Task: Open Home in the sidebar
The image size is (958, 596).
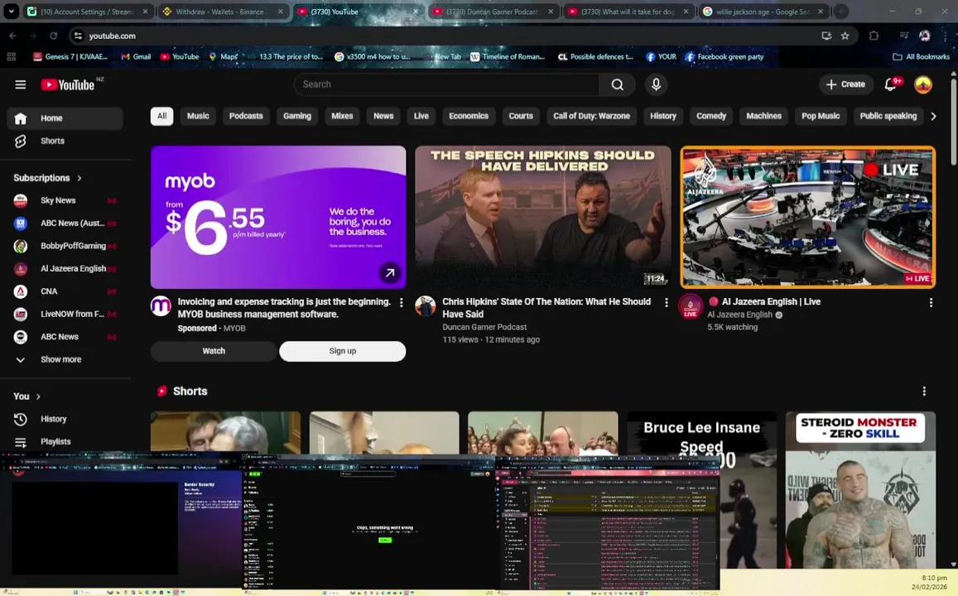Action: point(65,118)
